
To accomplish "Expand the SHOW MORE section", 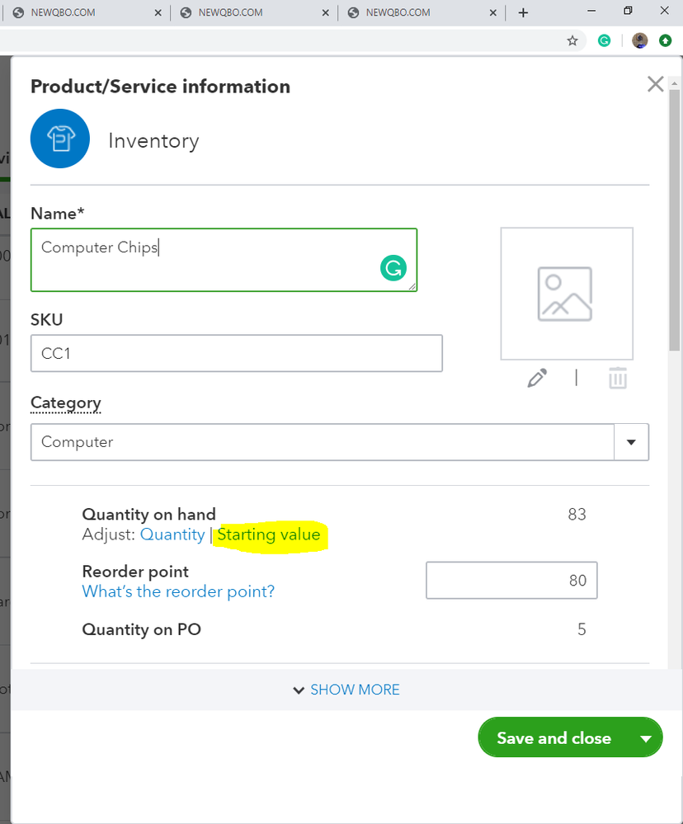I will [346, 690].
